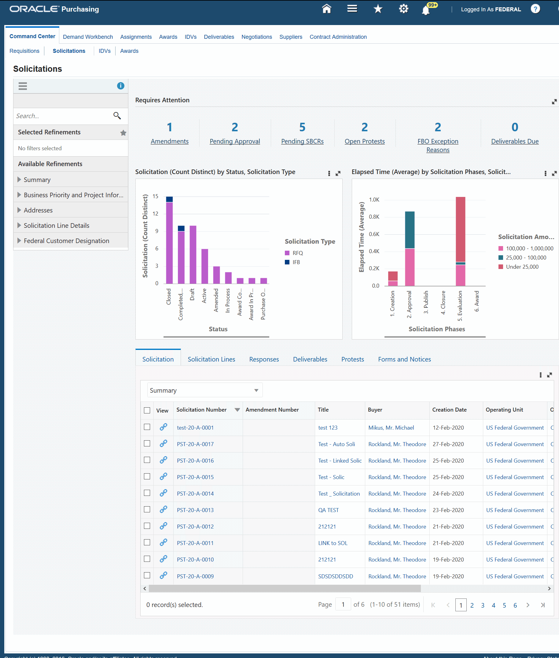
Task: Open link icon for PST-20-A-0012
Action: [164, 526]
